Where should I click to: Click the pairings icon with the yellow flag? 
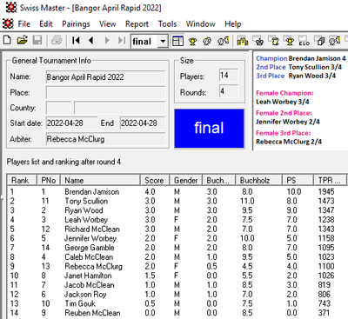(x=224, y=41)
